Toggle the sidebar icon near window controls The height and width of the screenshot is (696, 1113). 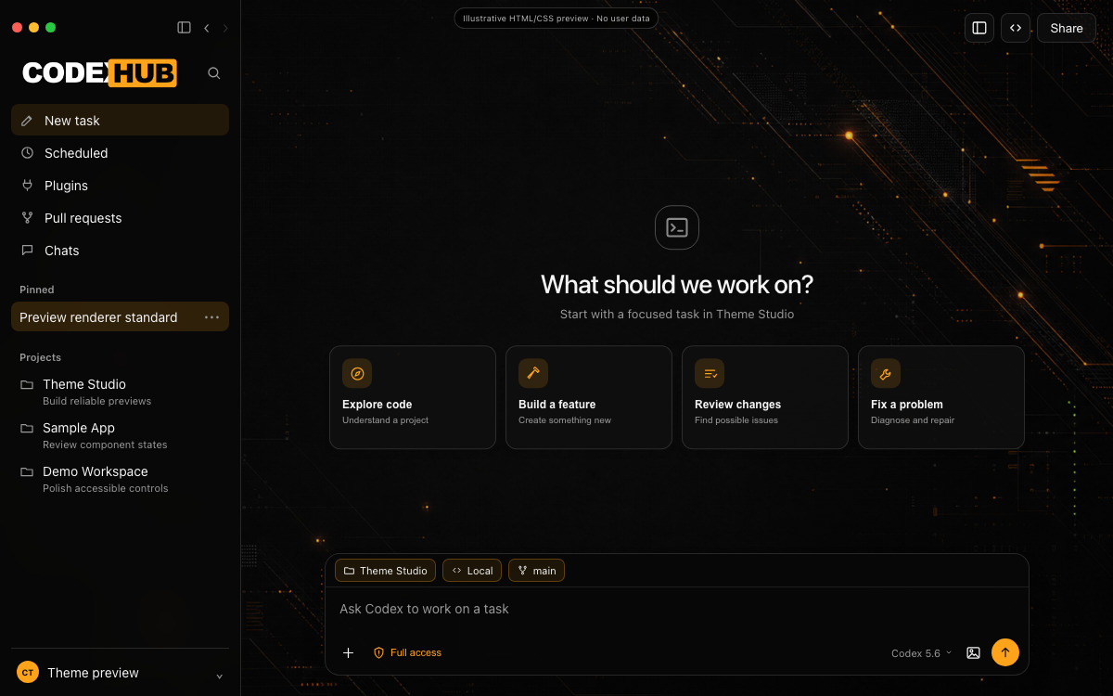pos(184,28)
